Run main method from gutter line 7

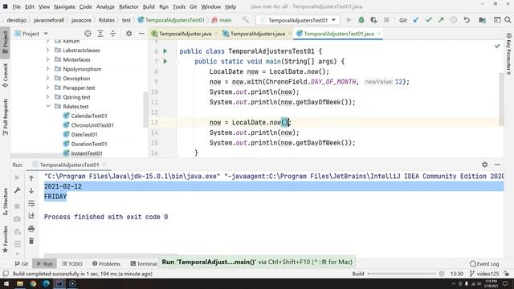165,61
